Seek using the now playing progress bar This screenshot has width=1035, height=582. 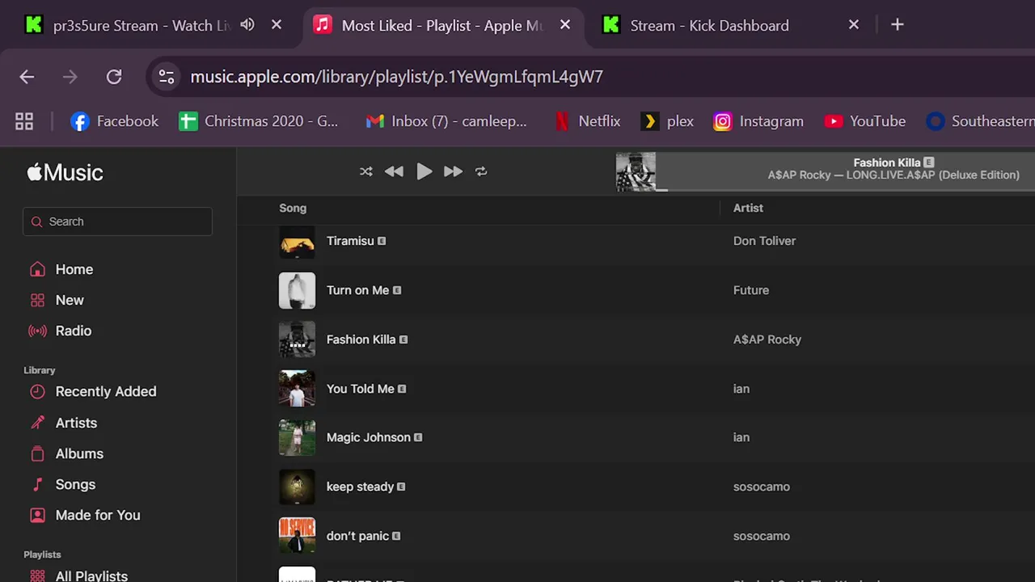click(x=846, y=191)
